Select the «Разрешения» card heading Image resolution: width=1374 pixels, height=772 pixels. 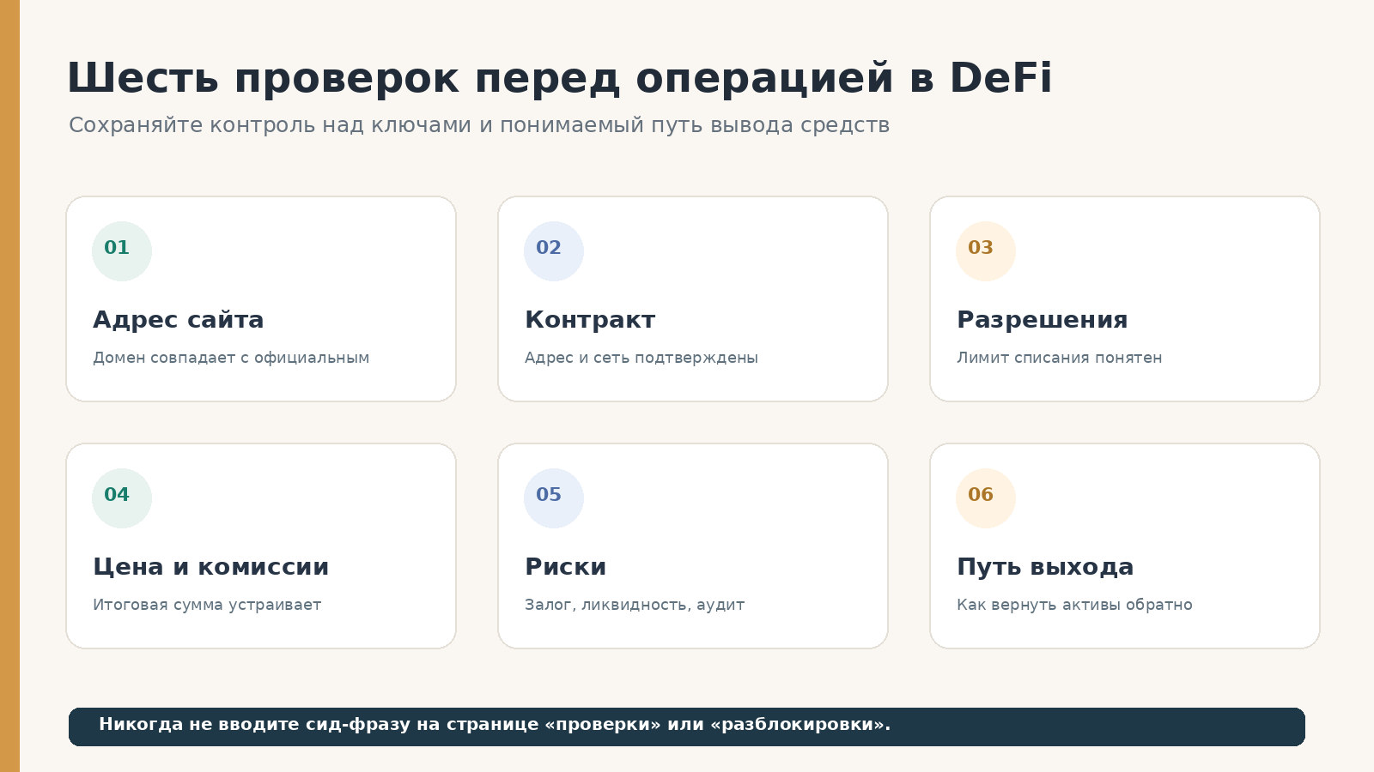[x=1043, y=320]
